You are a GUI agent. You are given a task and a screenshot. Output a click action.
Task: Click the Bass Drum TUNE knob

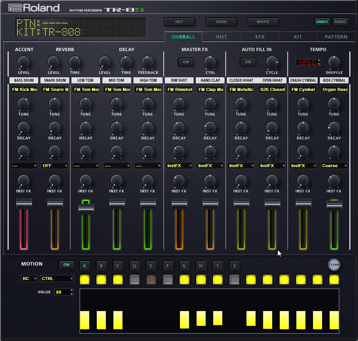pos(24,104)
